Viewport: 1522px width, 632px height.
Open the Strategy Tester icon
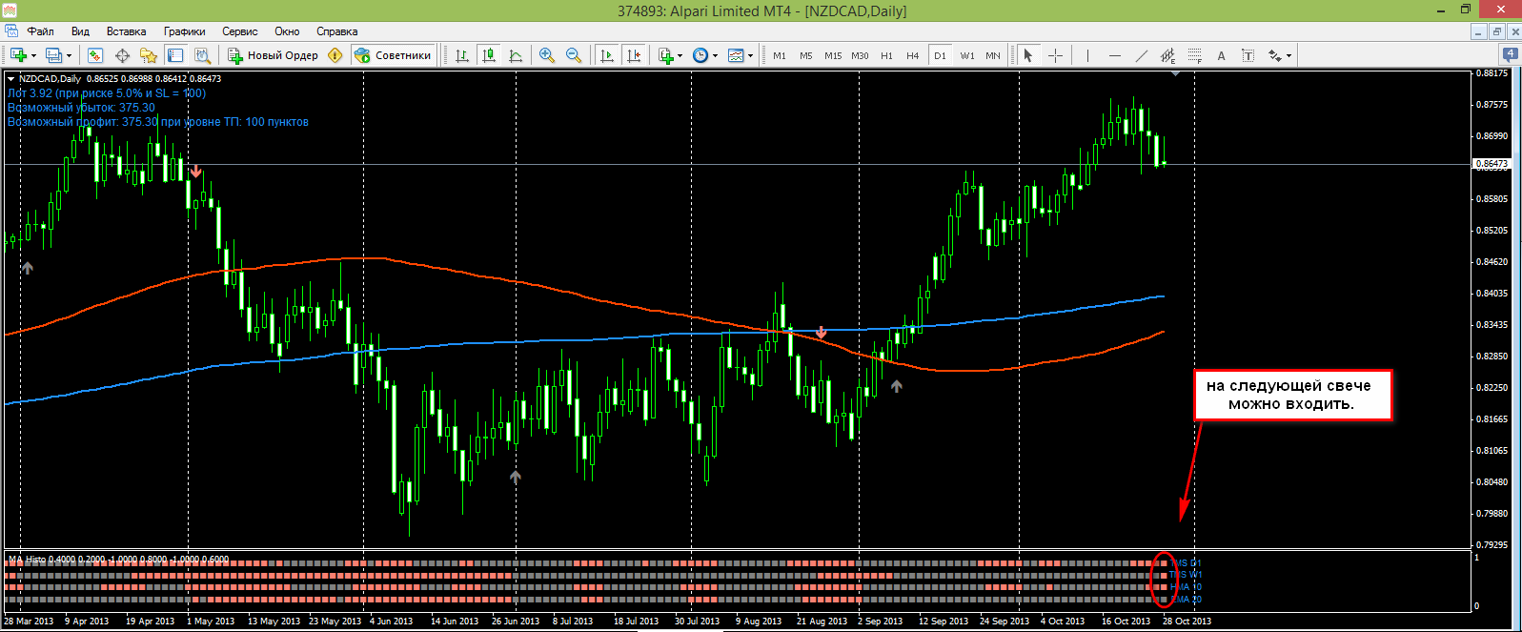tap(202, 55)
